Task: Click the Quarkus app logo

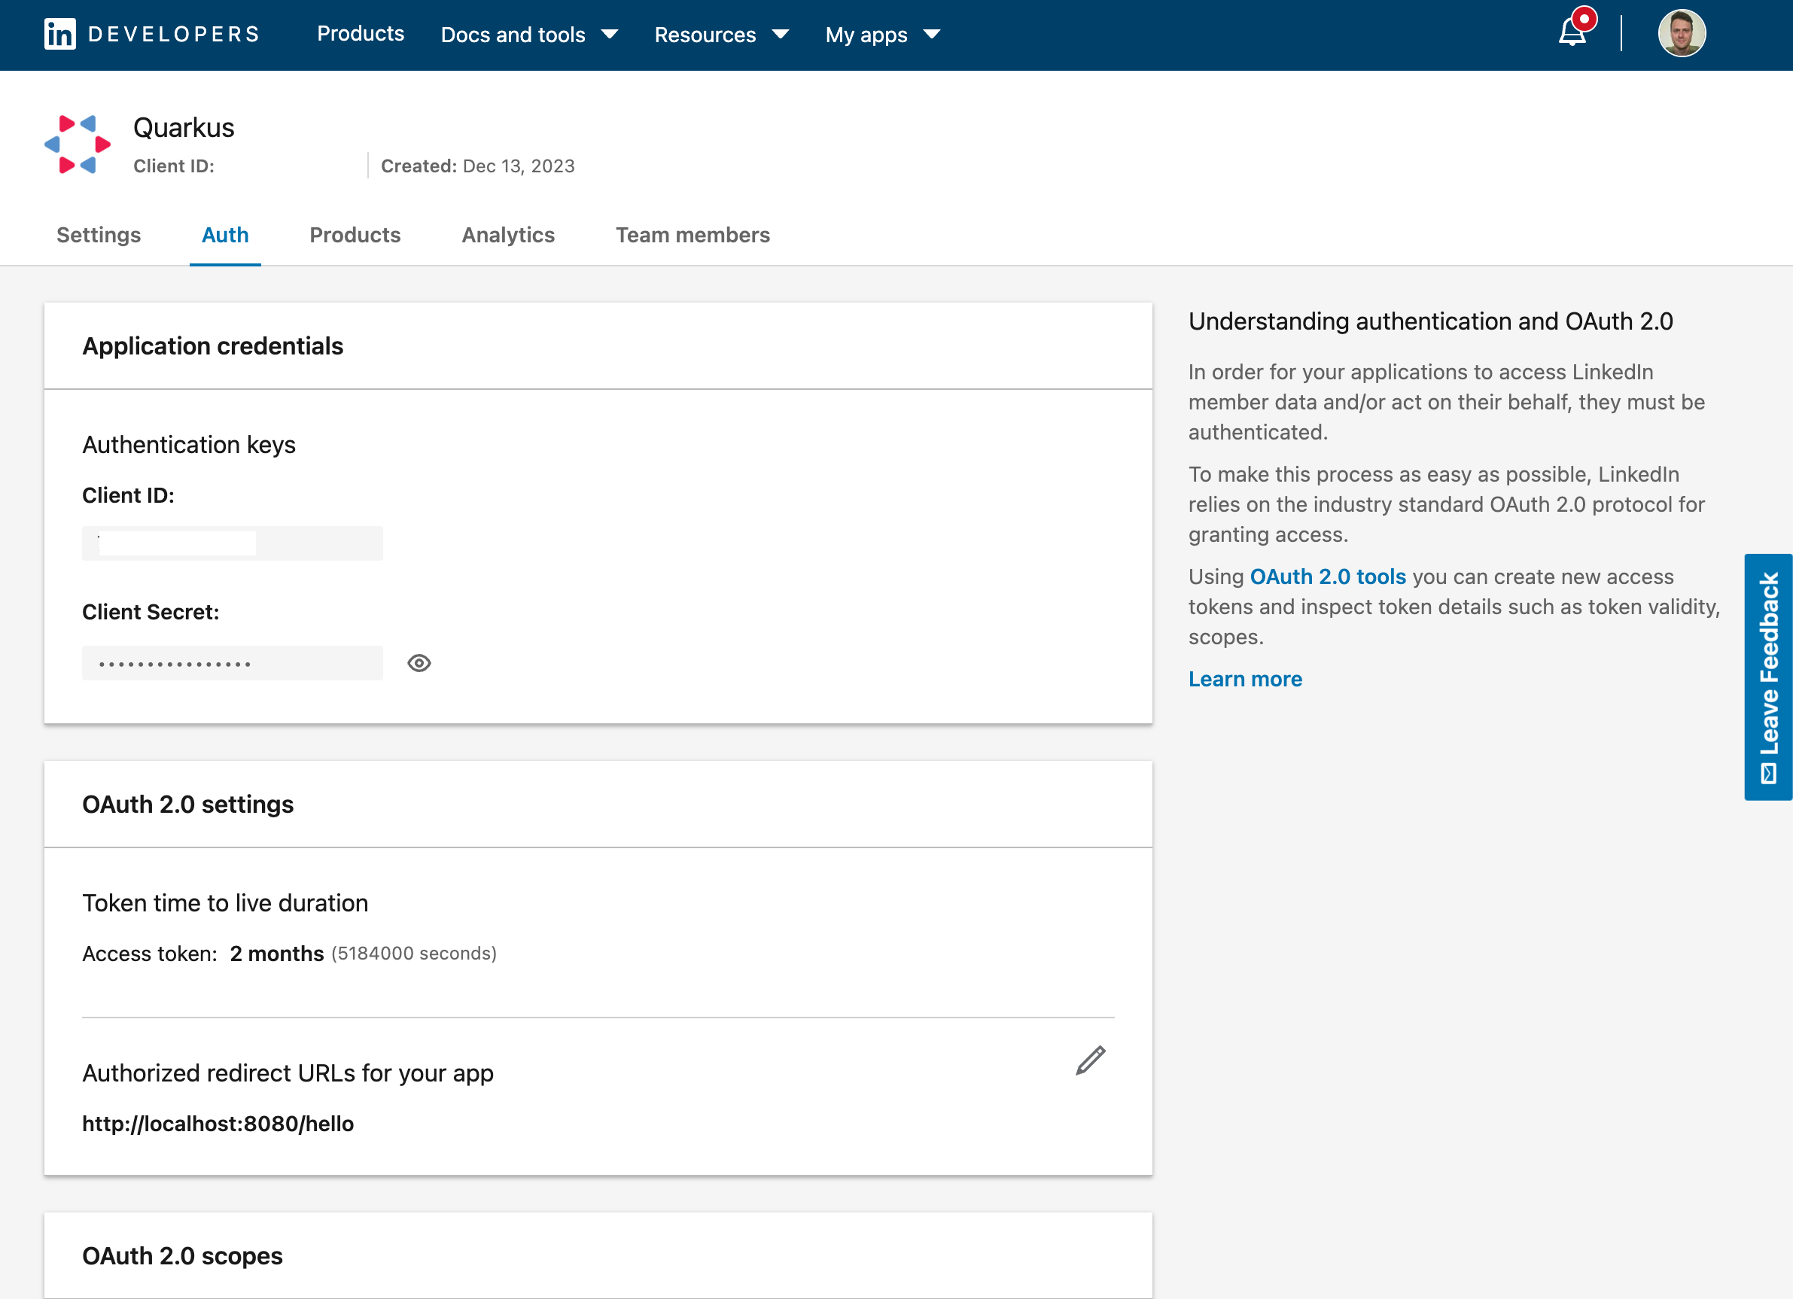Action: 78,144
